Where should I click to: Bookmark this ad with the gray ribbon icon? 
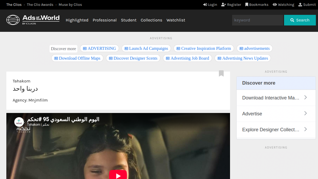221,73
